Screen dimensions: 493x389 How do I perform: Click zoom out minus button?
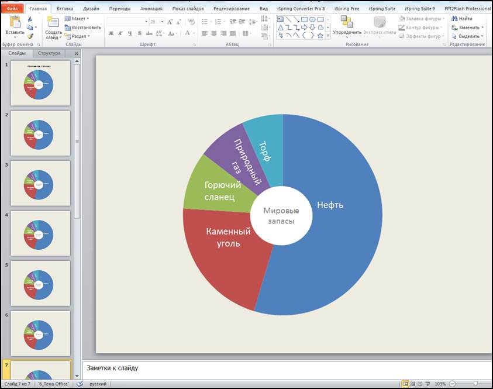[453, 384]
